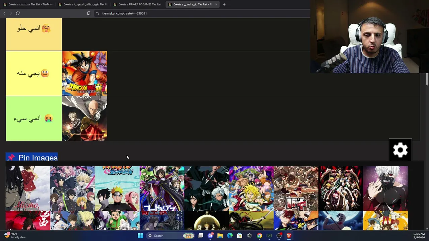This screenshot has height=241, width=429.
Task: Close the active Tier List tab
Action: [x=216, y=4]
